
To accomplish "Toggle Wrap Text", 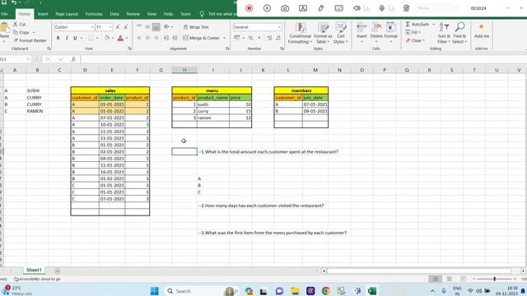I will tap(196, 27).
